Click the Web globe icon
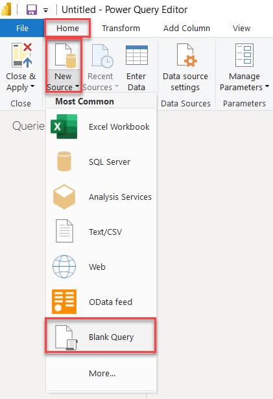The height and width of the screenshot is (399, 273). 64,267
